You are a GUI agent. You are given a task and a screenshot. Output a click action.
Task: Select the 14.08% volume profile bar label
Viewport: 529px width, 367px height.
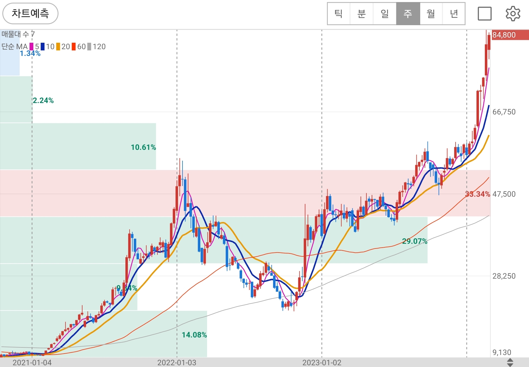coord(194,335)
